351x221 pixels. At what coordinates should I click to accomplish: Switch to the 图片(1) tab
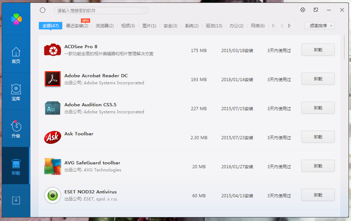[149, 26]
